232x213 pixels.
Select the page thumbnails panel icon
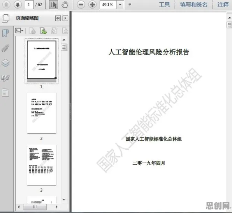[x=5, y=19]
